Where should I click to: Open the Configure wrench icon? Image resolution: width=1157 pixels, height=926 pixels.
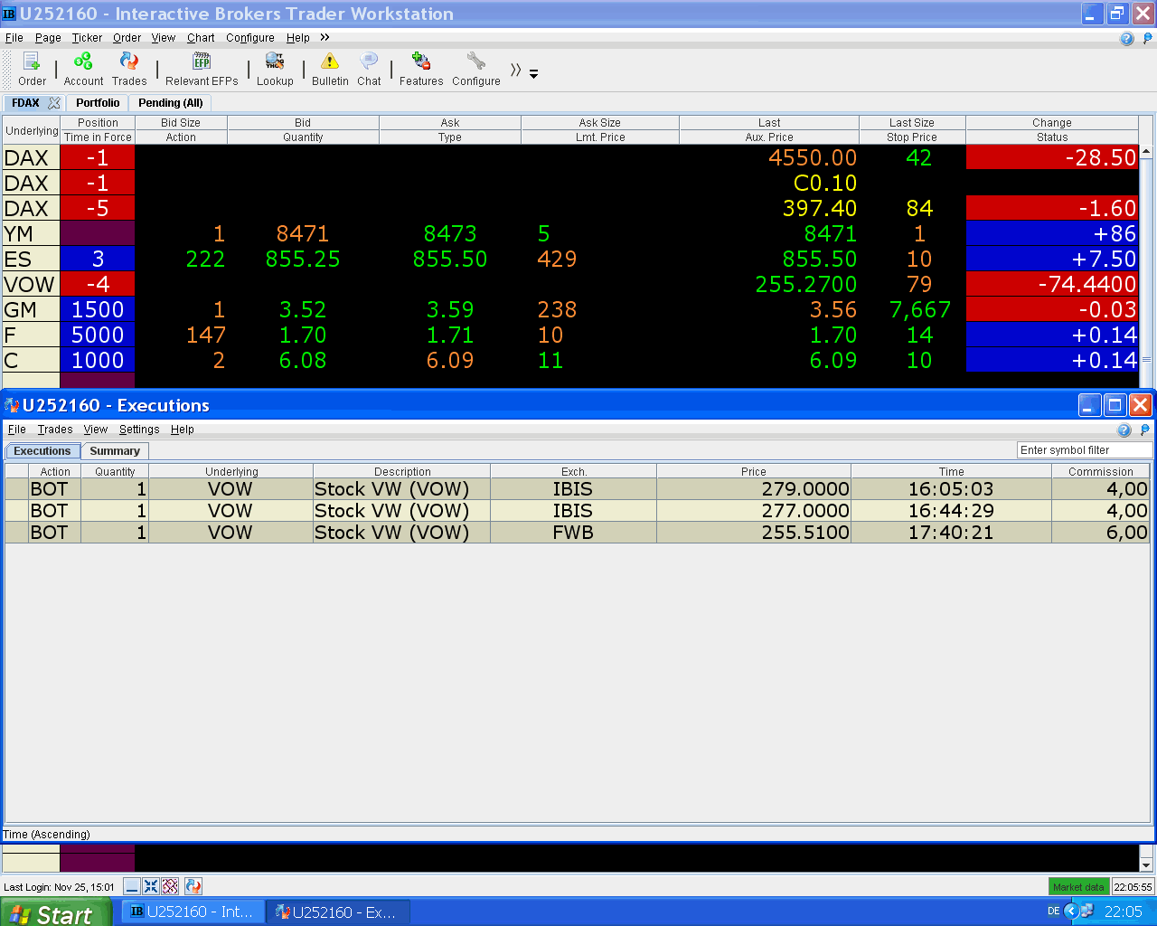pyautogui.click(x=476, y=69)
